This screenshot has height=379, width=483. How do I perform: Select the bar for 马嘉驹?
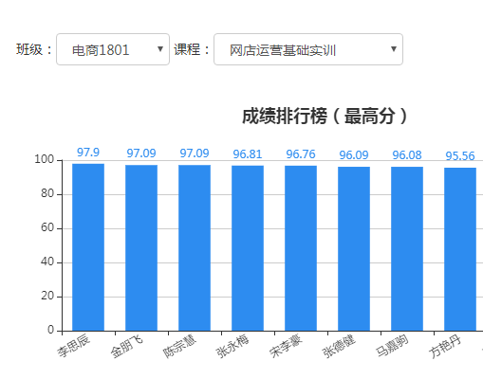tap(407, 249)
